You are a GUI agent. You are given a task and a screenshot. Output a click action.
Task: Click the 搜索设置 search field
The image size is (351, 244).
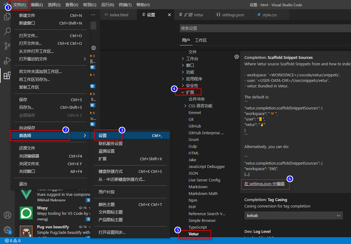pyautogui.click(x=265, y=28)
